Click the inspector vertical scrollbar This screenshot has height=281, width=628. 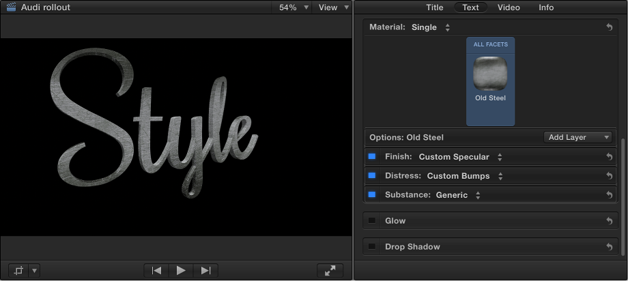(x=622, y=197)
